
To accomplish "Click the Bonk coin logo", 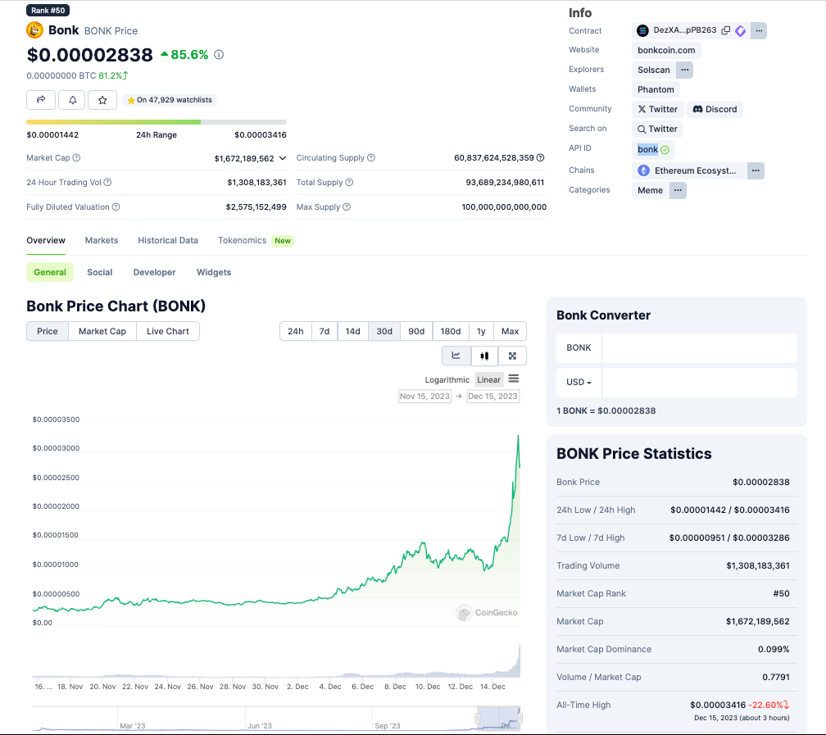I will pos(34,30).
